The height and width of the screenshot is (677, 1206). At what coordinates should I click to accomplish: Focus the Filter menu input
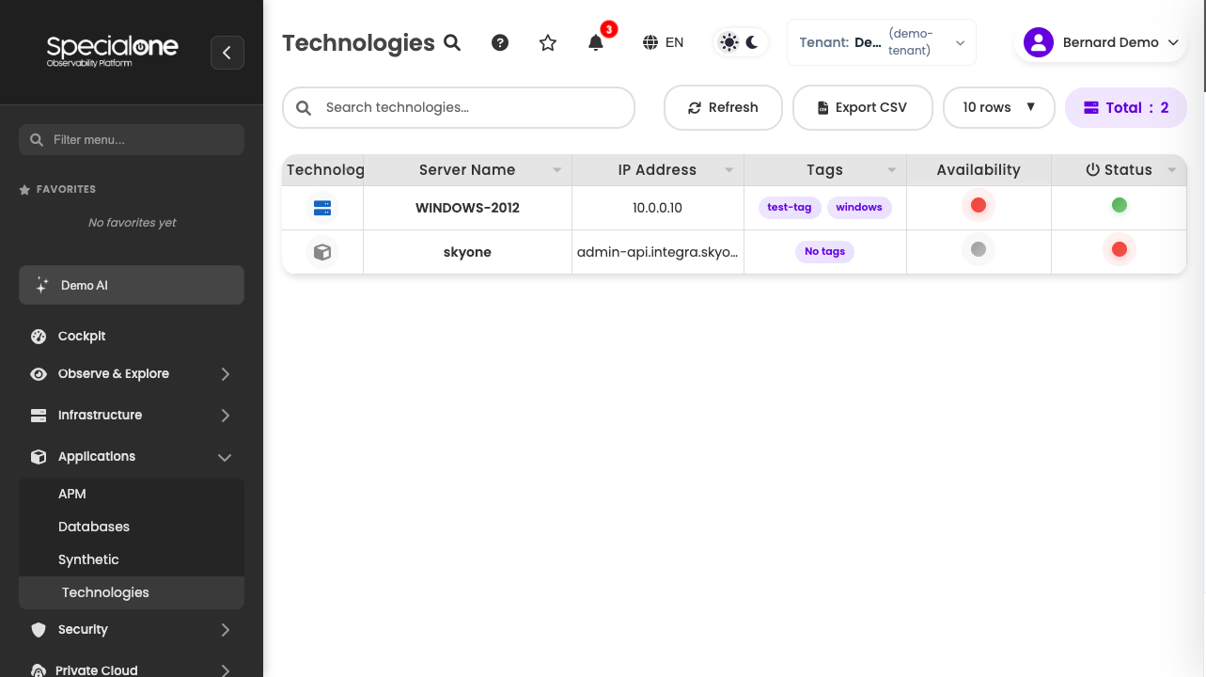point(132,139)
